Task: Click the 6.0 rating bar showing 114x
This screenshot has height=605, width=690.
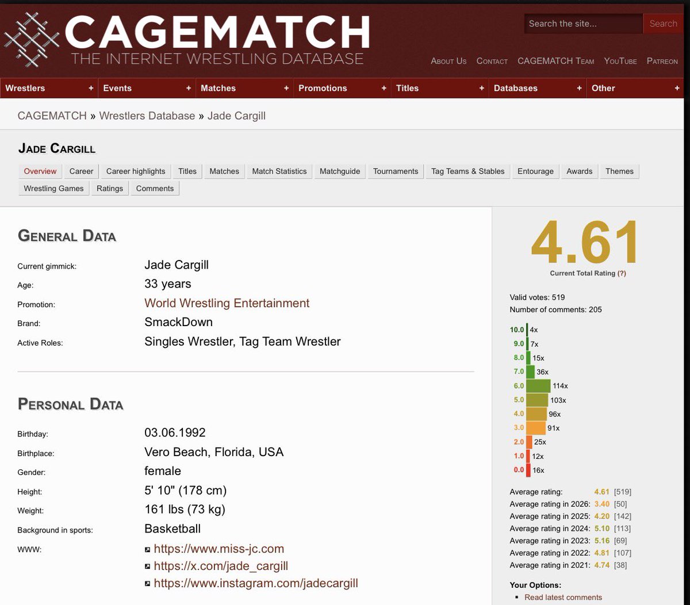Action: tap(538, 386)
